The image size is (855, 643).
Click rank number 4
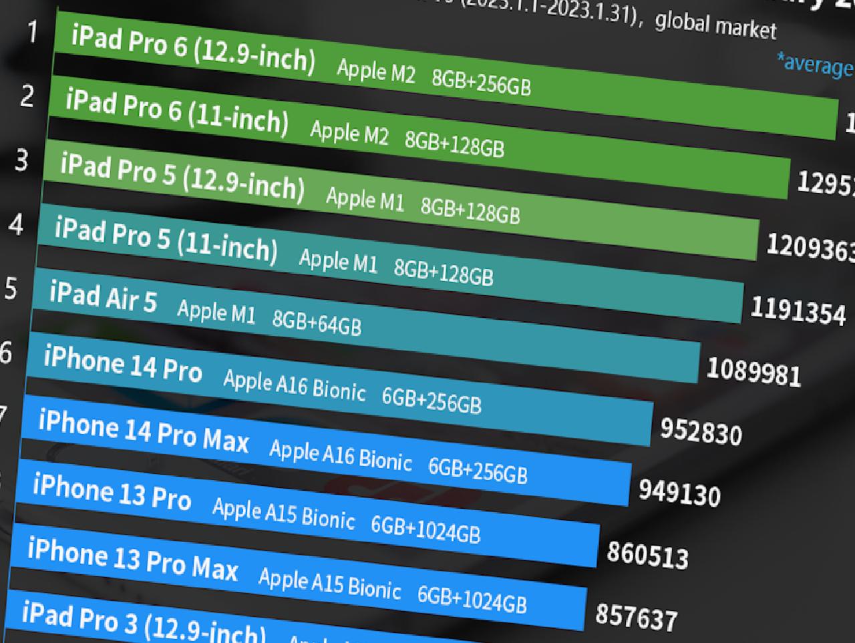16,225
